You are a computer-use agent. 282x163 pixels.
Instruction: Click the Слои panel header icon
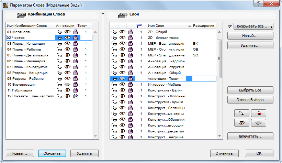click(x=123, y=15)
